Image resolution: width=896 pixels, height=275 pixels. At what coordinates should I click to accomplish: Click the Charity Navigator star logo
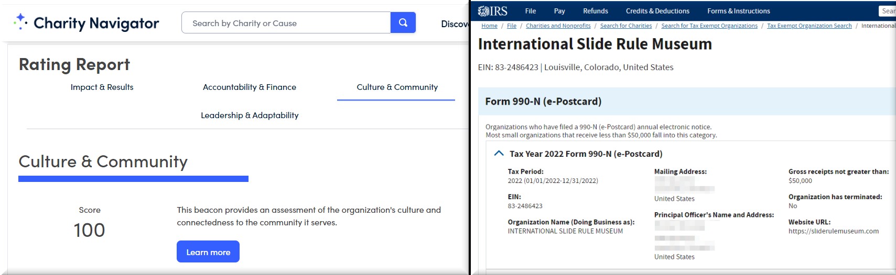pos(20,21)
